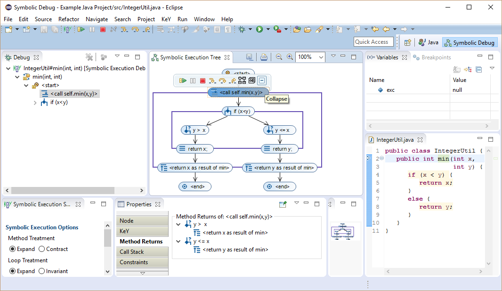Collapse IntegerUtil#min launch node in Debug
Image resolution: width=502 pixels, height=291 pixels.
pos(8,68)
